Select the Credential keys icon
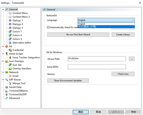 click(x=10, y=50)
